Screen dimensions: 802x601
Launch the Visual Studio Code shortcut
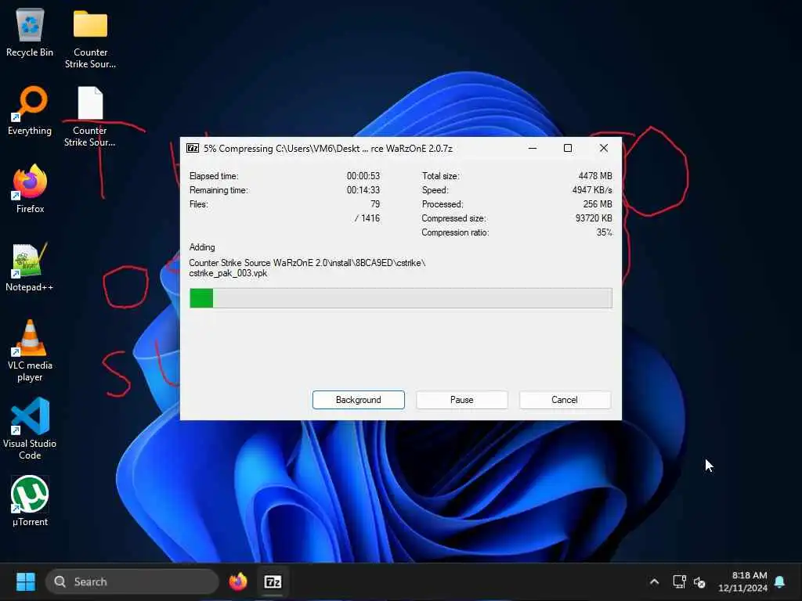click(x=30, y=428)
